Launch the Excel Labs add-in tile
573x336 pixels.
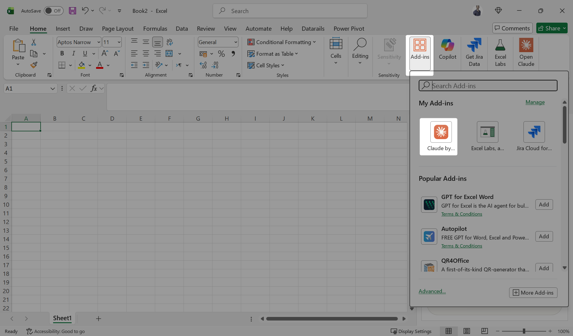(x=487, y=137)
